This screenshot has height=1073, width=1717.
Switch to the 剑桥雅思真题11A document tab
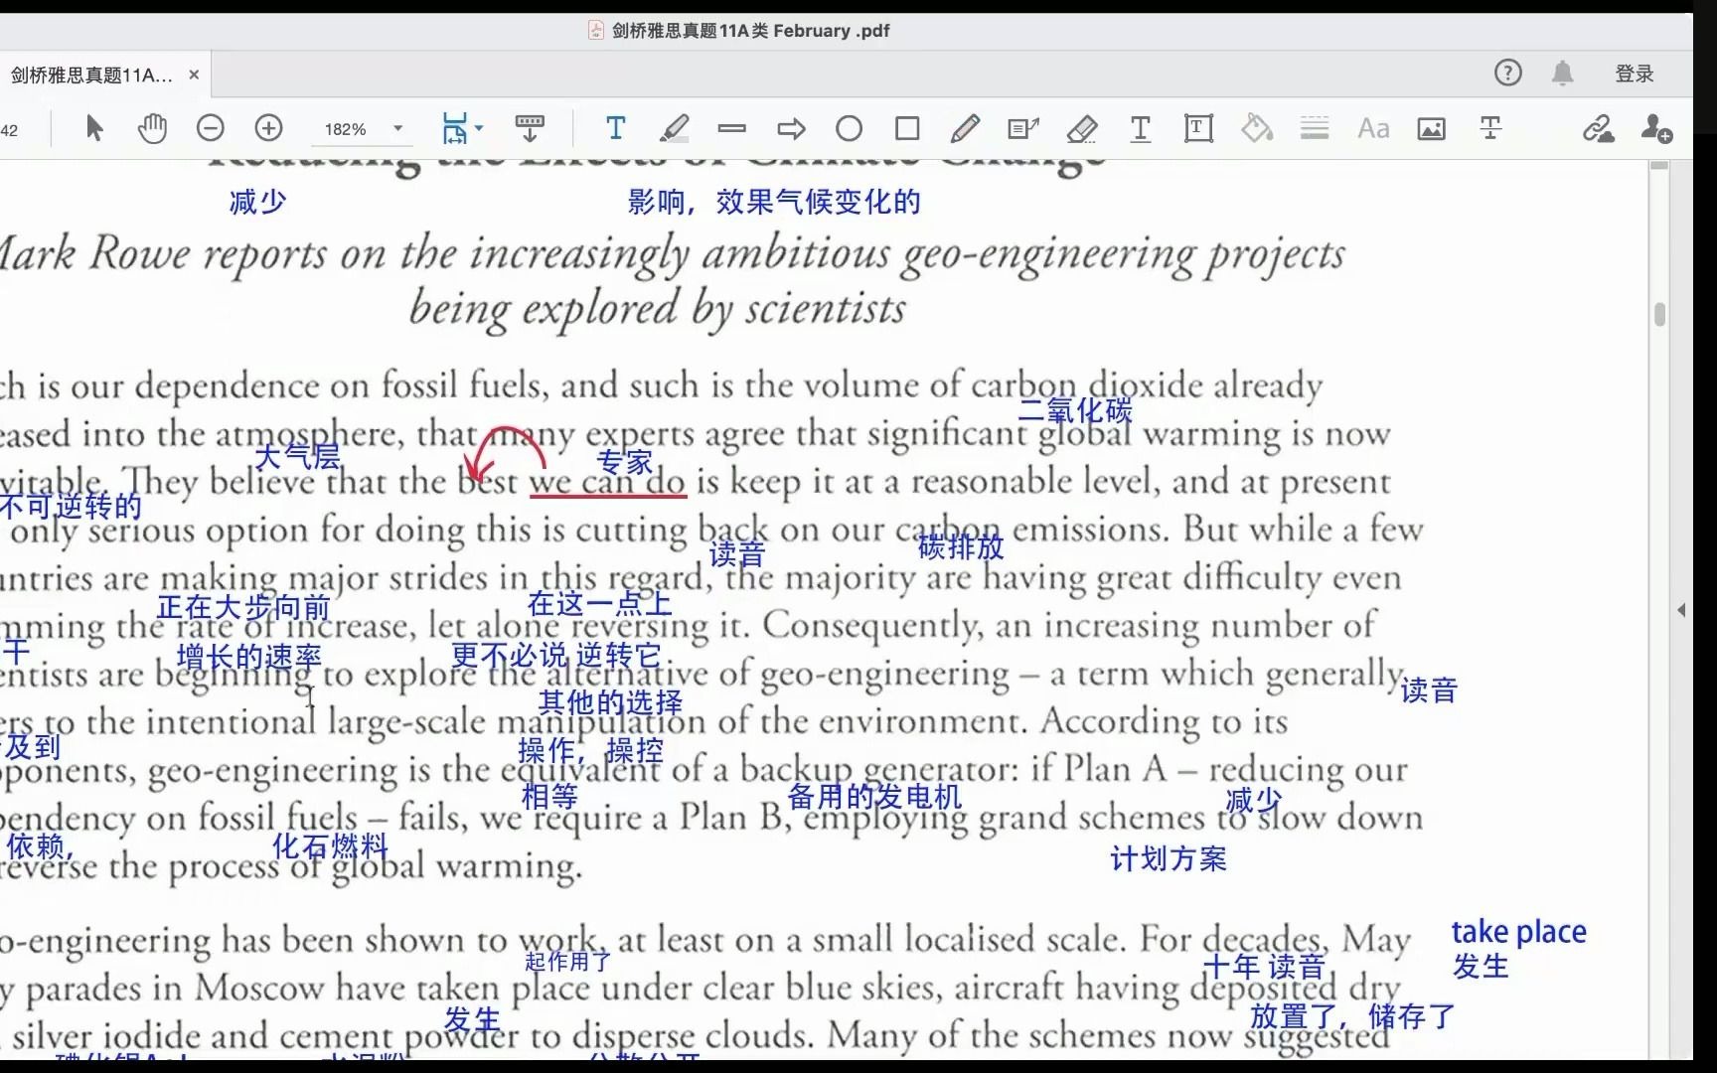[91, 75]
